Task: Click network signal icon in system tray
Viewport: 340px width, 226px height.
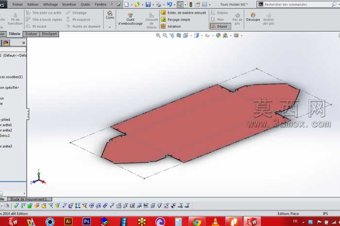Action: (334, 222)
